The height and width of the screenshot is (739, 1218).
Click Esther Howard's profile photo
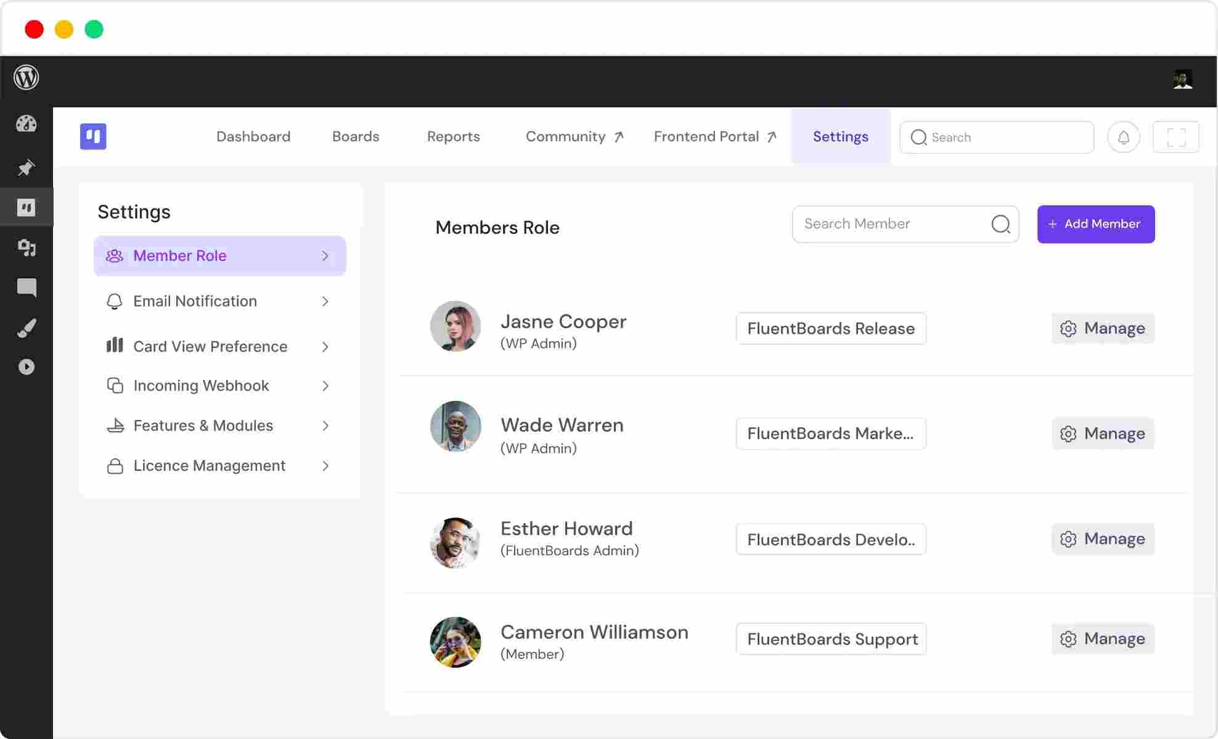click(x=456, y=543)
